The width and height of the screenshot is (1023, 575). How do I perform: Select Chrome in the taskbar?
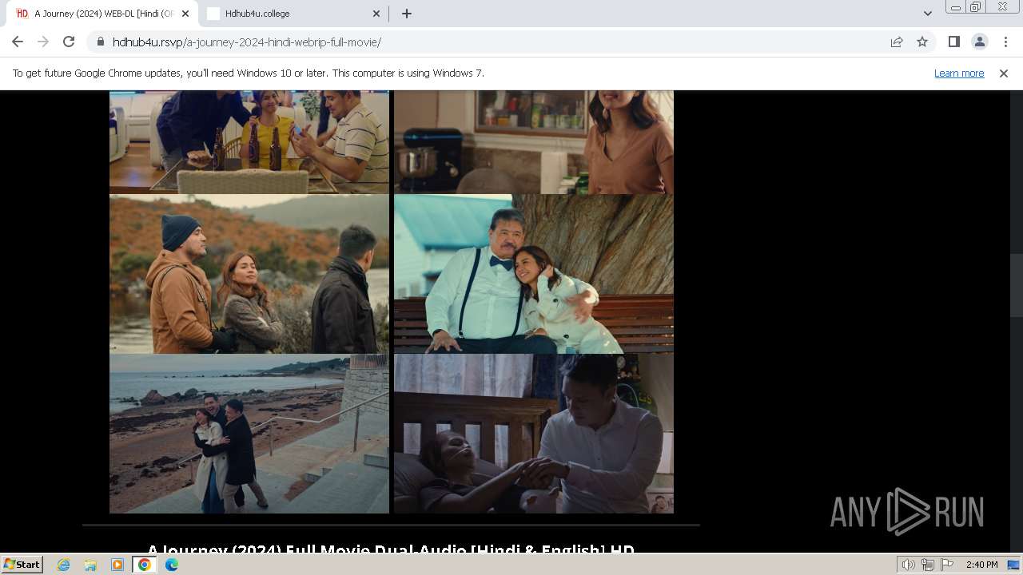[145, 565]
